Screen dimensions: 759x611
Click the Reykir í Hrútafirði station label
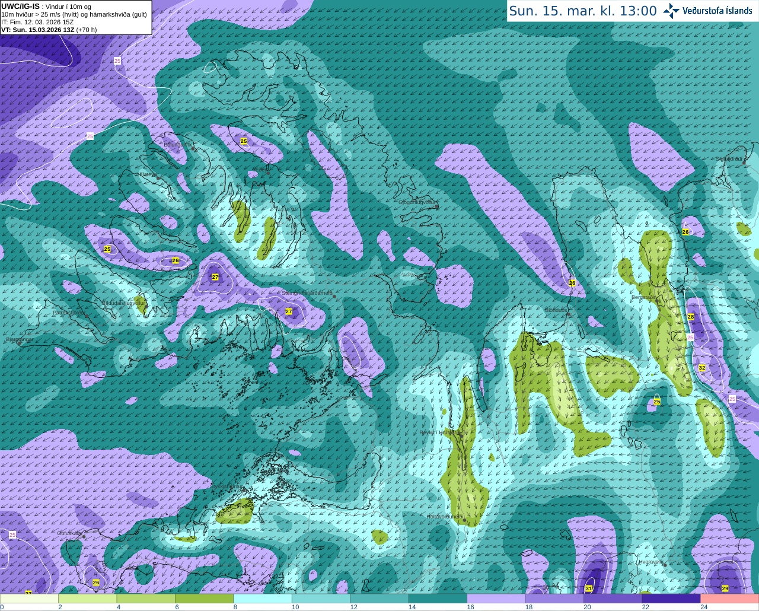click(x=439, y=432)
